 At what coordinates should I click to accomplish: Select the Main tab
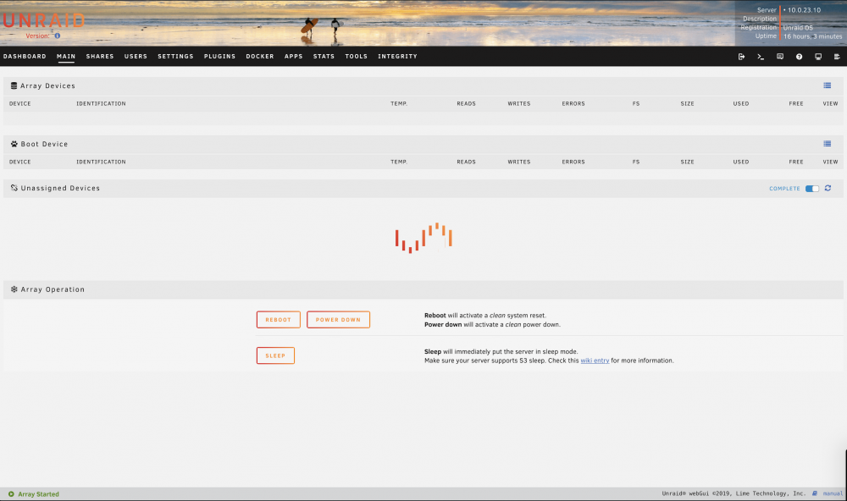click(x=66, y=56)
